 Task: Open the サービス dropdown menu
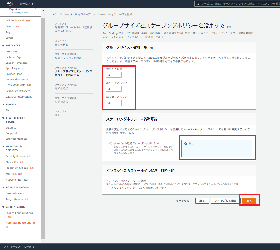(x=26, y=4)
